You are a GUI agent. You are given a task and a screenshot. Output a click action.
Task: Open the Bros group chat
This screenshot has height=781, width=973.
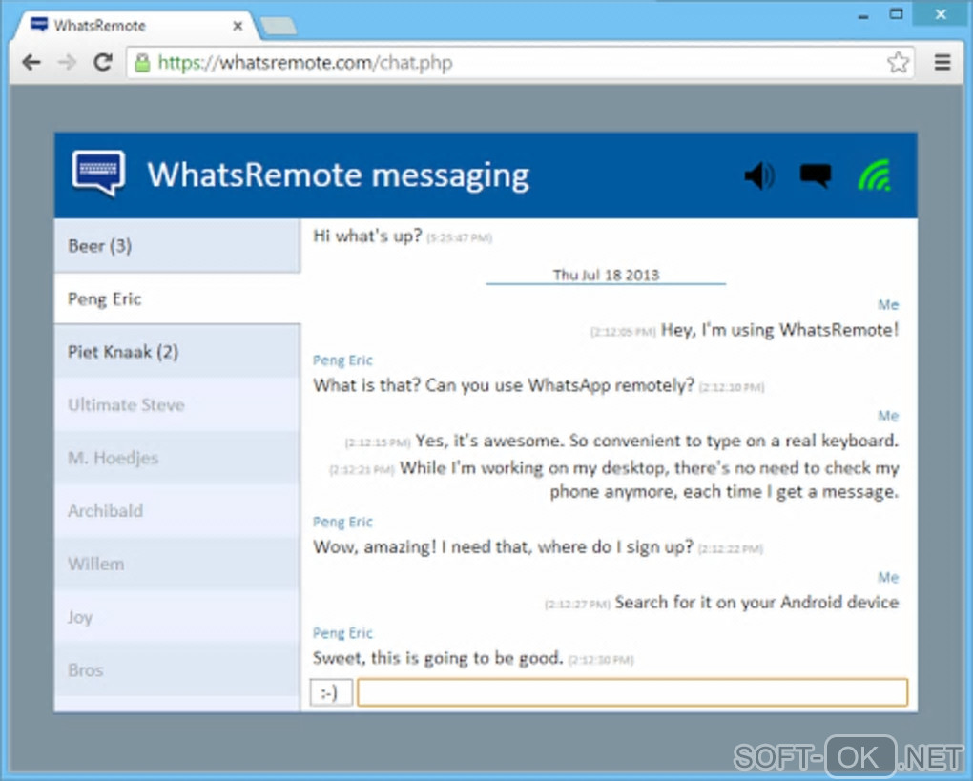pos(177,670)
